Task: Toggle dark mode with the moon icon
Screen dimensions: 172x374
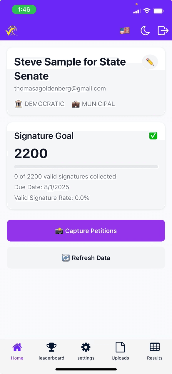Action: click(145, 30)
